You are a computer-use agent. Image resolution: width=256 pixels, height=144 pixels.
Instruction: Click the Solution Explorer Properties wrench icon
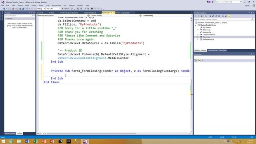(x=226, y=16)
